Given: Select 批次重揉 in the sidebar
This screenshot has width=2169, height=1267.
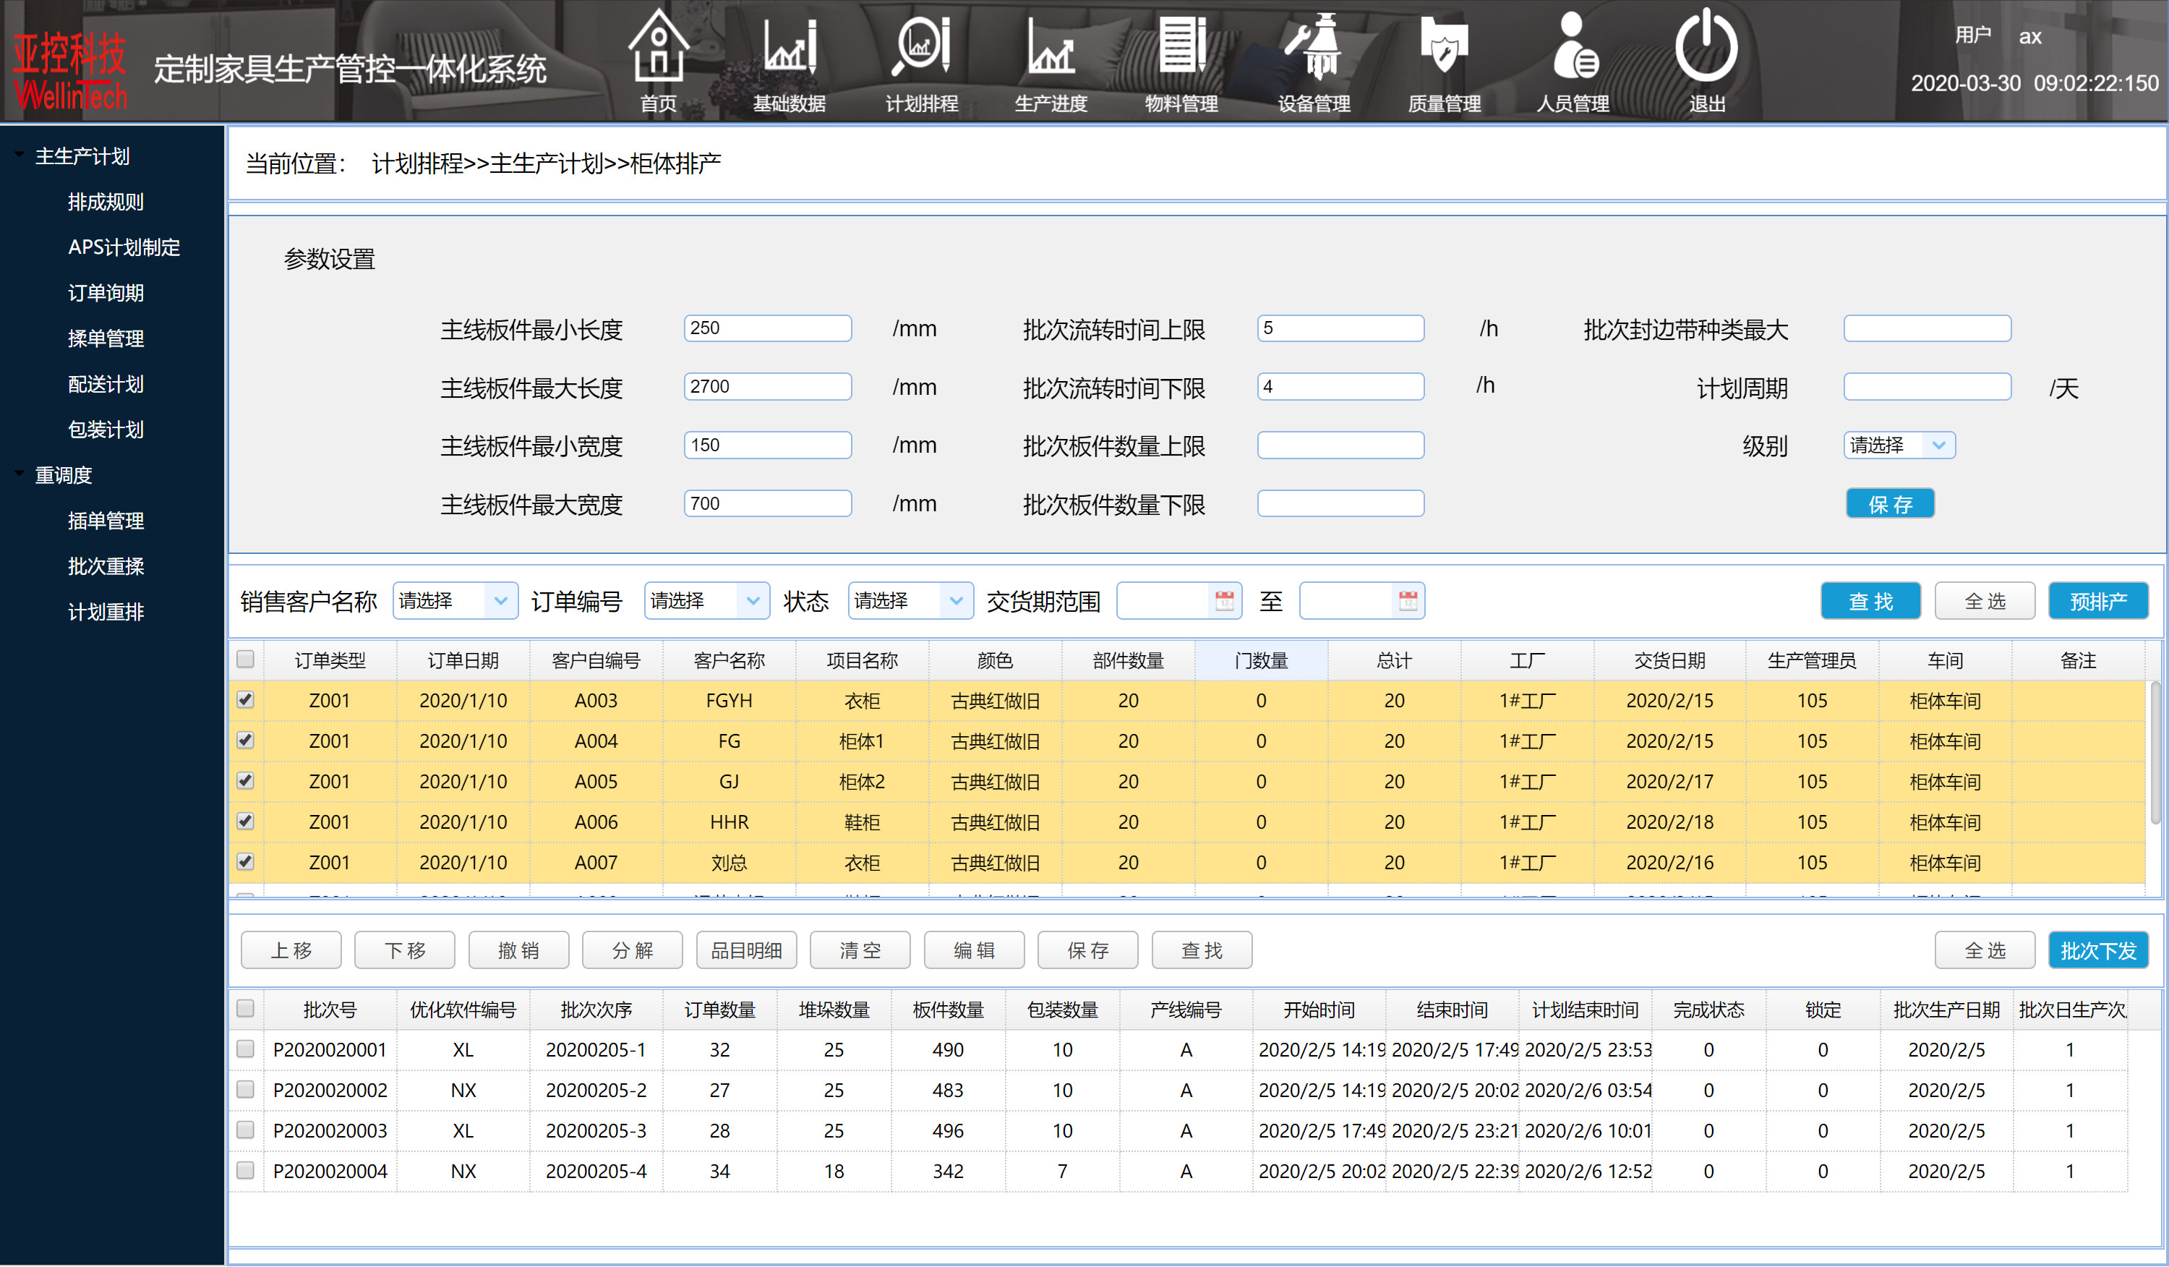Looking at the screenshot, I should click(x=106, y=566).
